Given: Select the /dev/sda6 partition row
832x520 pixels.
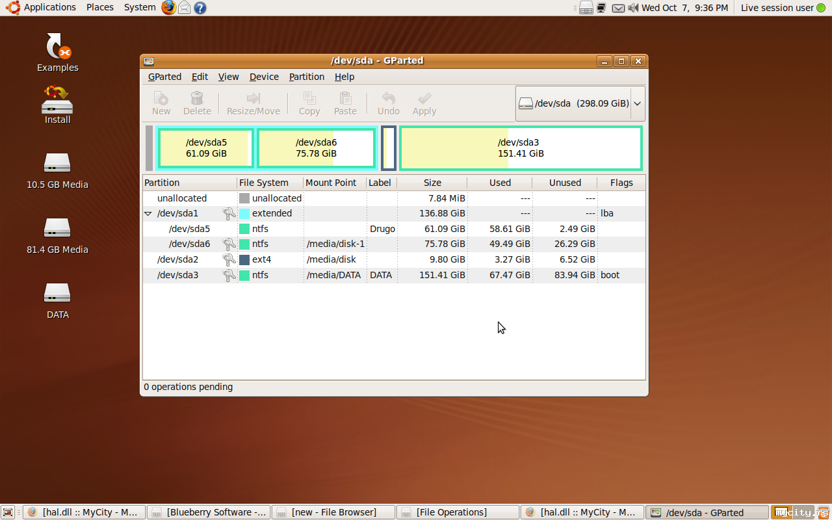Looking at the screenshot, I should 394,244.
